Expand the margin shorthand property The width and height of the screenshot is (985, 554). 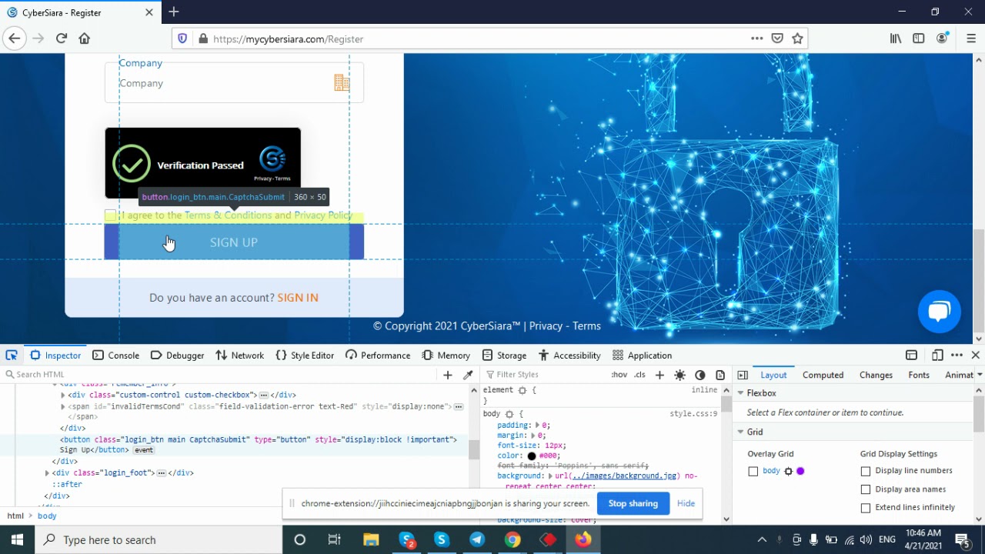532,435
